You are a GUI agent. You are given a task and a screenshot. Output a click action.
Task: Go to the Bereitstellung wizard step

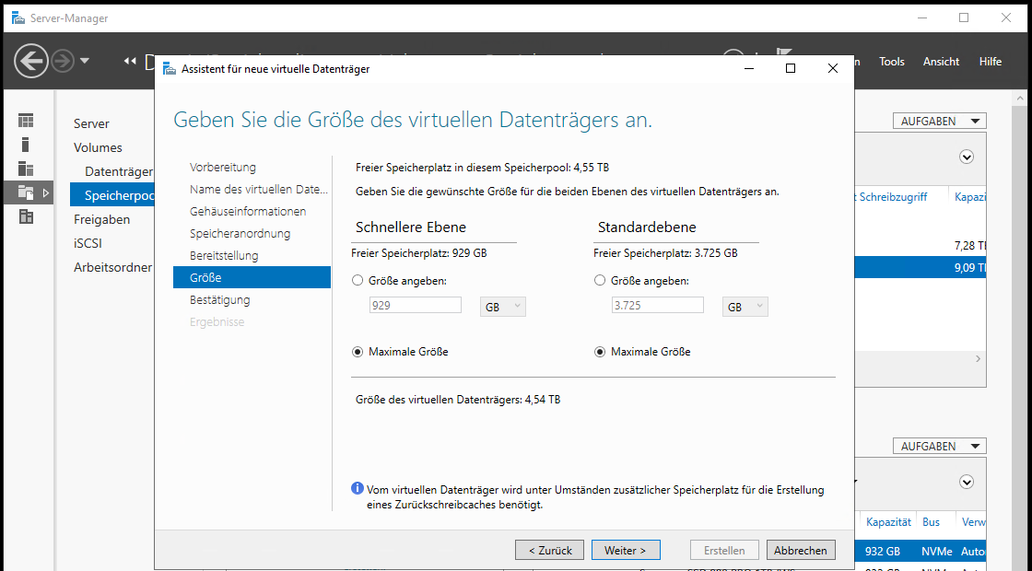pos(224,255)
